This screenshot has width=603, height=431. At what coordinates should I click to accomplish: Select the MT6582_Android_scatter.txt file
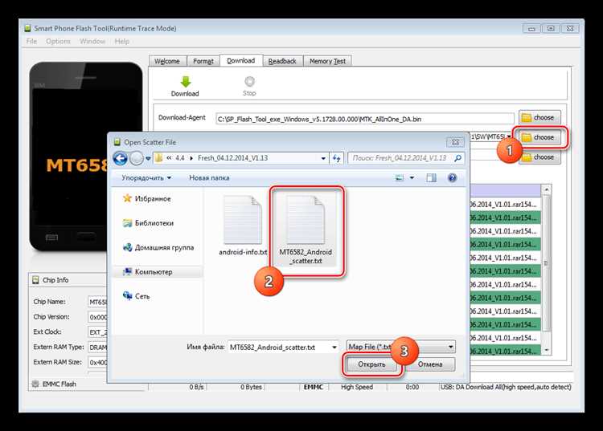click(x=306, y=229)
